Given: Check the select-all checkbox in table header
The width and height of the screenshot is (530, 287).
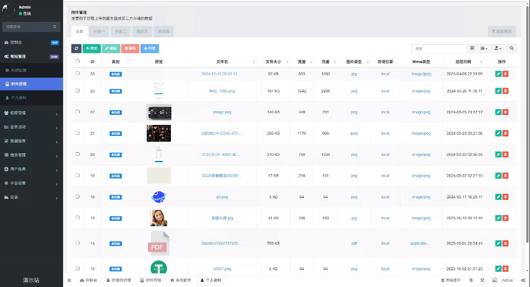Looking at the screenshot, I should (78, 61).
